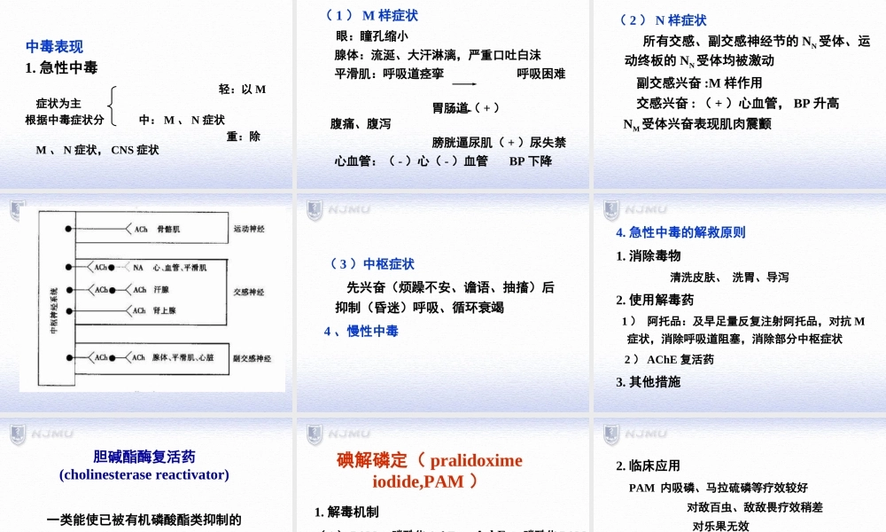
Task: Click the heading （2）N 样症状
Action: point(664,19)
